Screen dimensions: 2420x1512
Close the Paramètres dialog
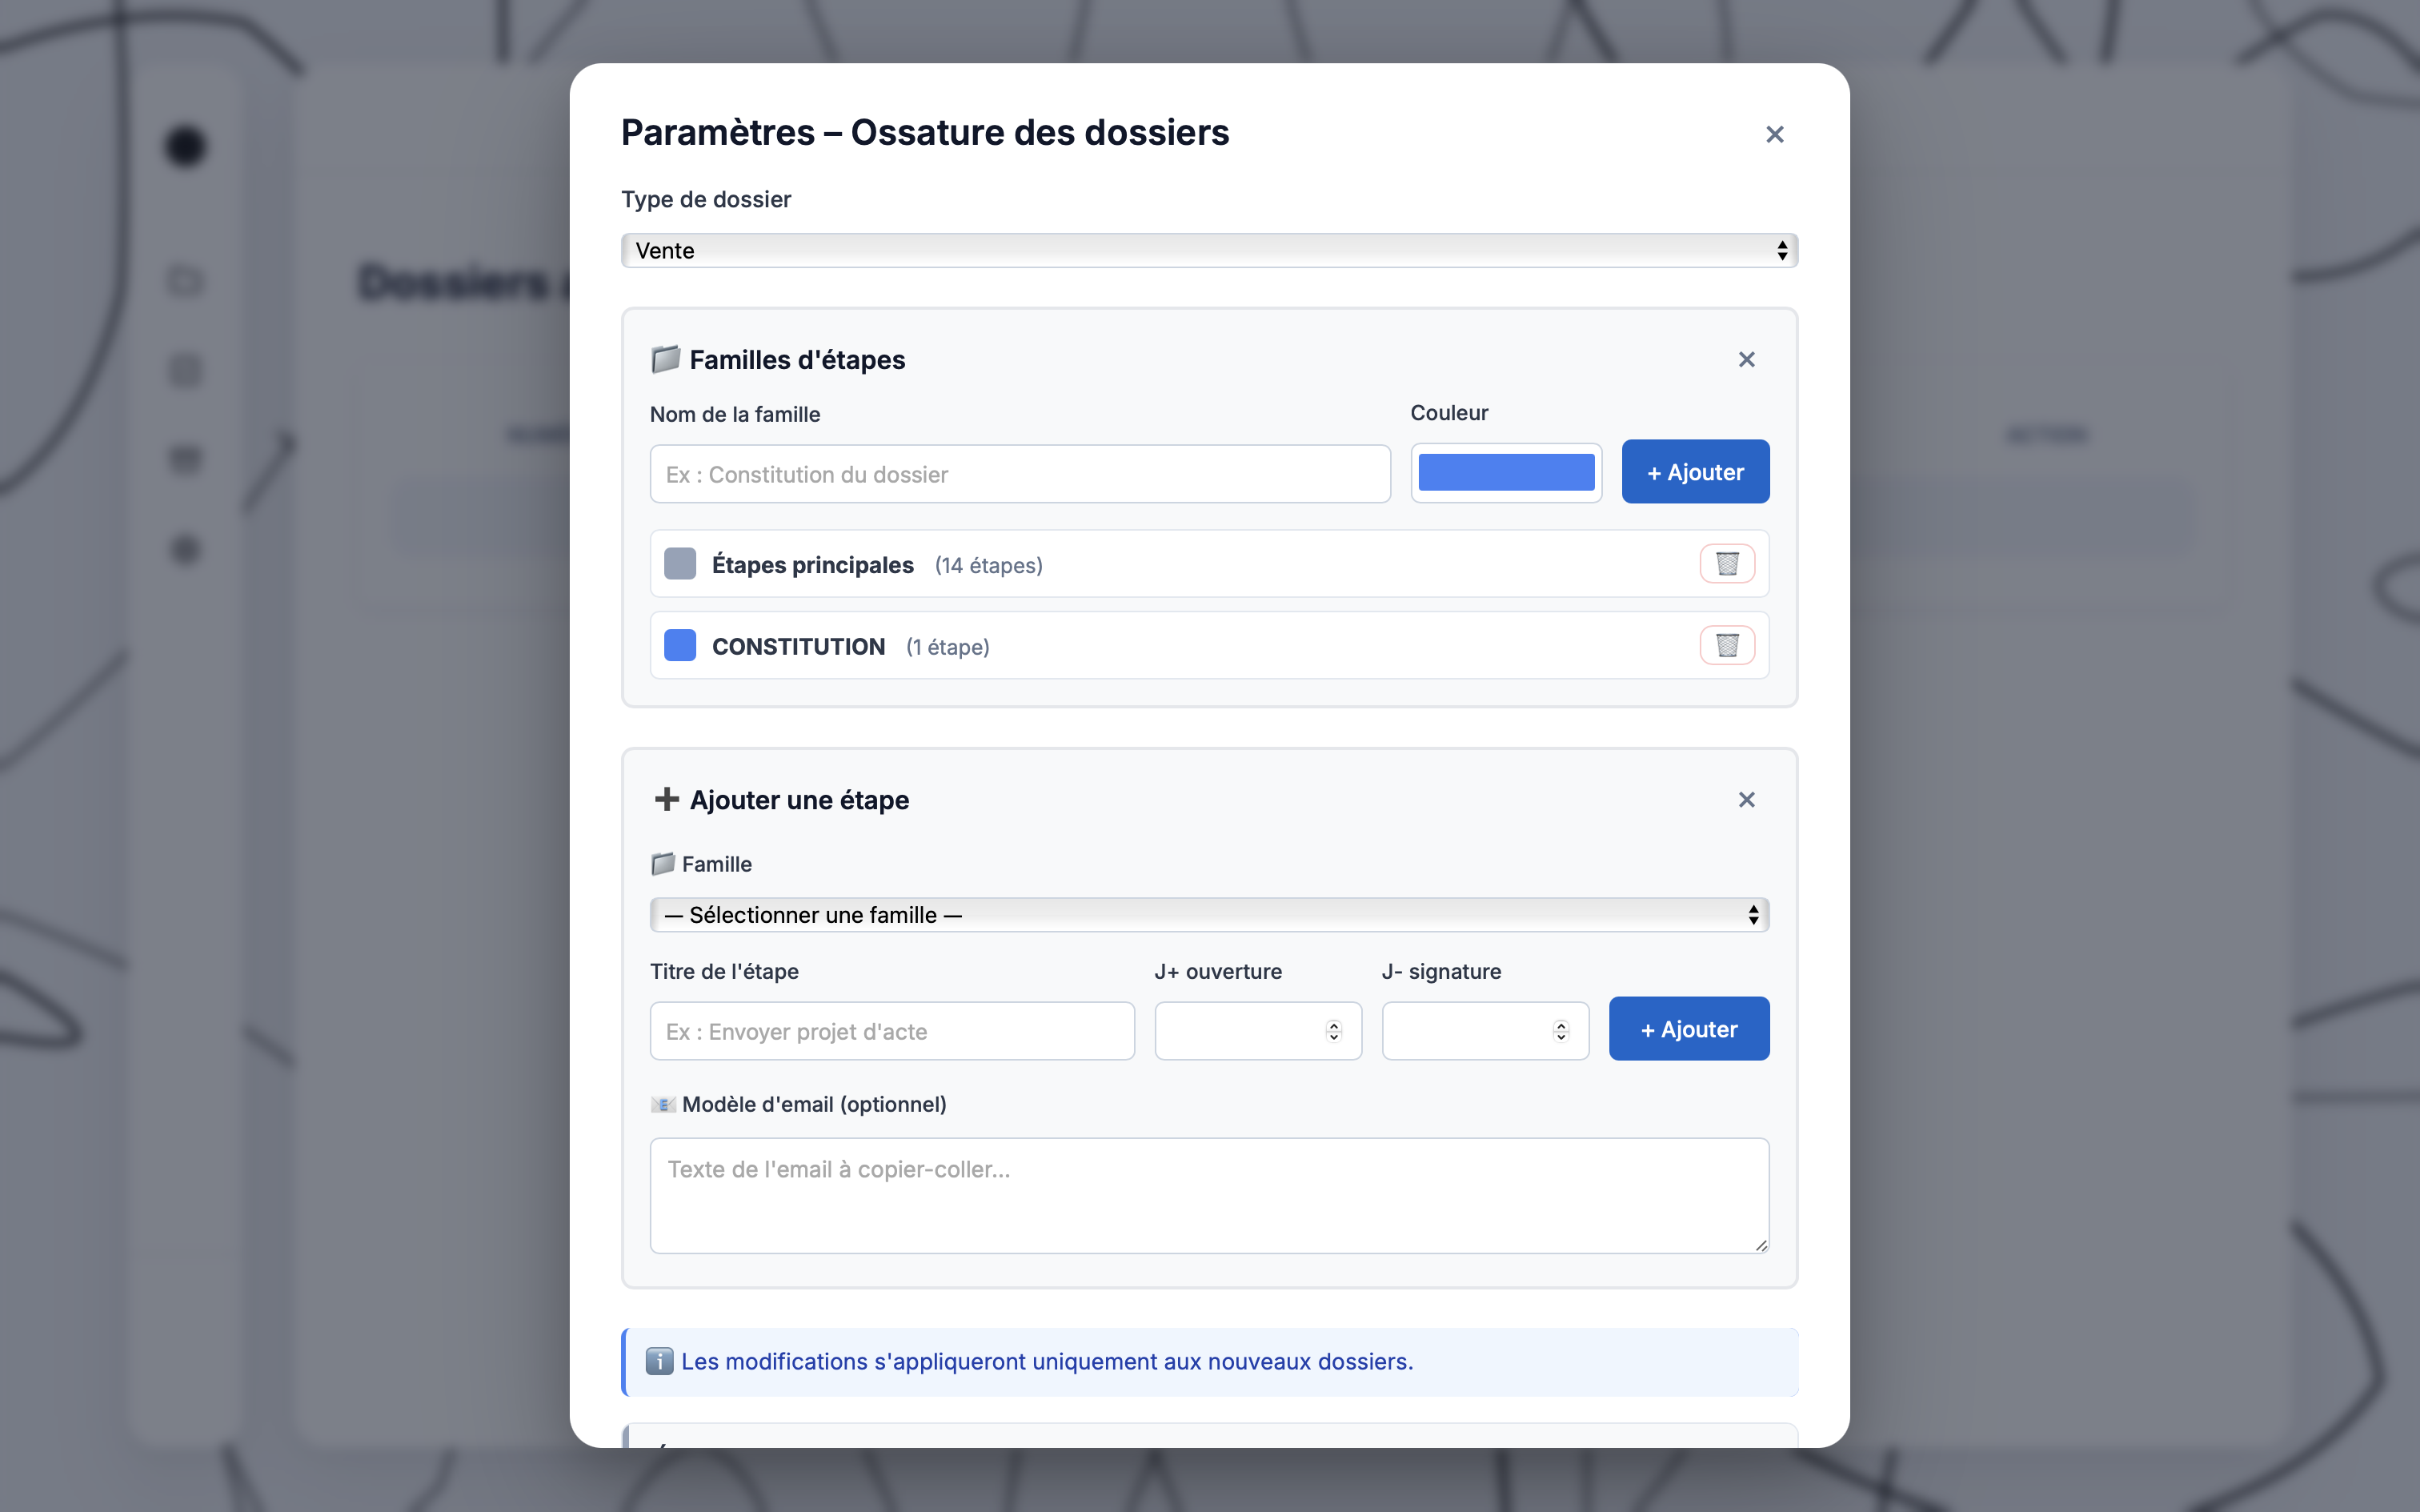(1774, 134)
